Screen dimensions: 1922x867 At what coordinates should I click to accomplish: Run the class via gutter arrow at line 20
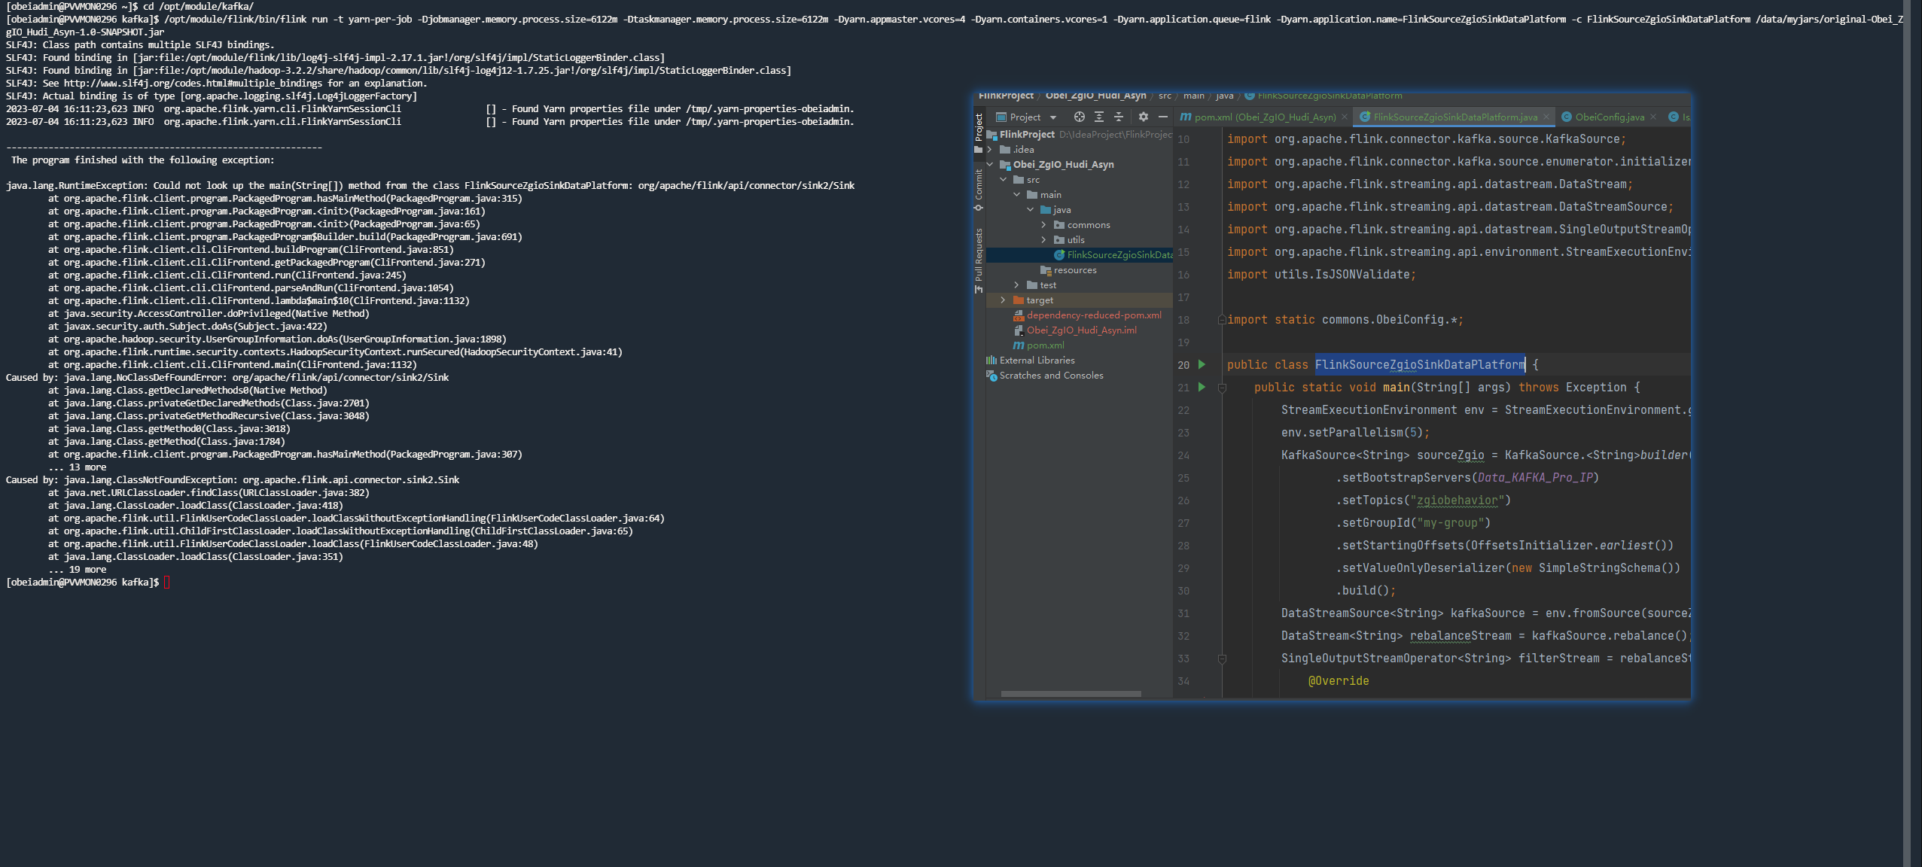coord(1202,364)
